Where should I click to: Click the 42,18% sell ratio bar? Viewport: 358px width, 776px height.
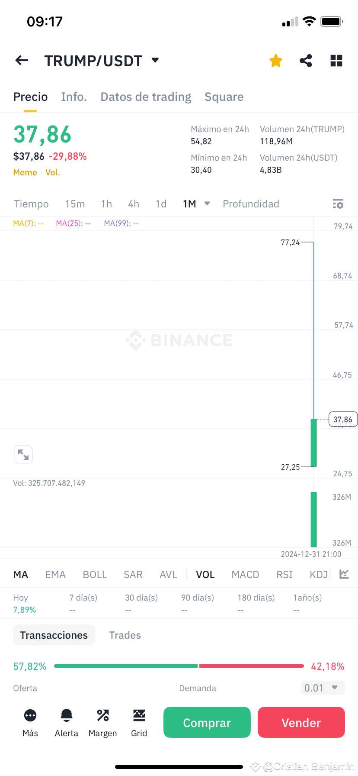[x=251, y=666]
